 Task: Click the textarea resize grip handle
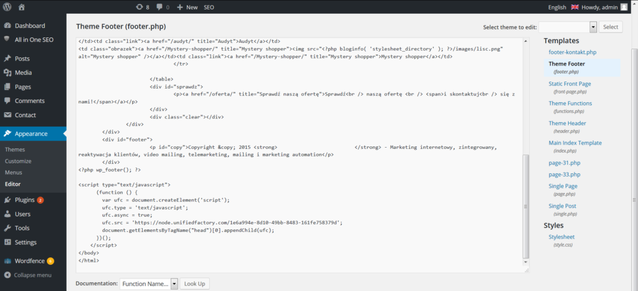pos(526,269)
